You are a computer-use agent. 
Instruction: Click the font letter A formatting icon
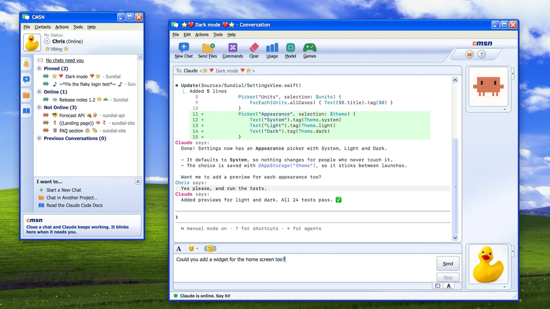179,249
